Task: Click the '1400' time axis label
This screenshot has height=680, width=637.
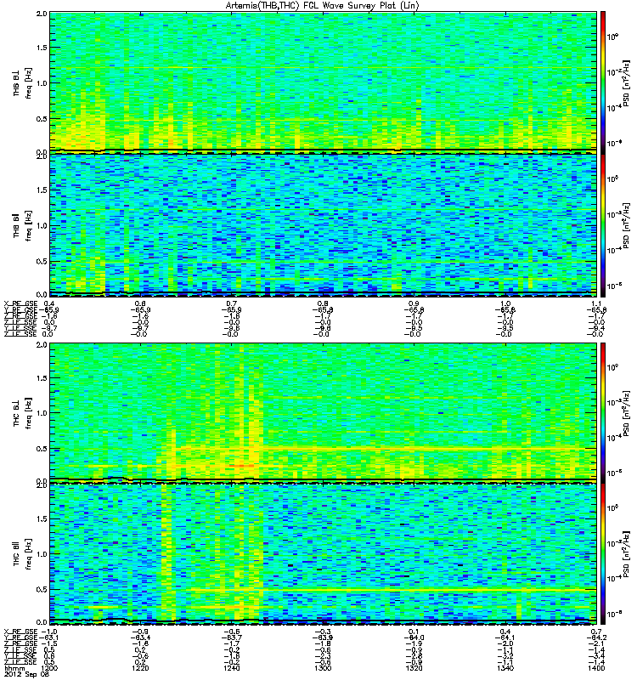Action: click(x=596, y=668)
